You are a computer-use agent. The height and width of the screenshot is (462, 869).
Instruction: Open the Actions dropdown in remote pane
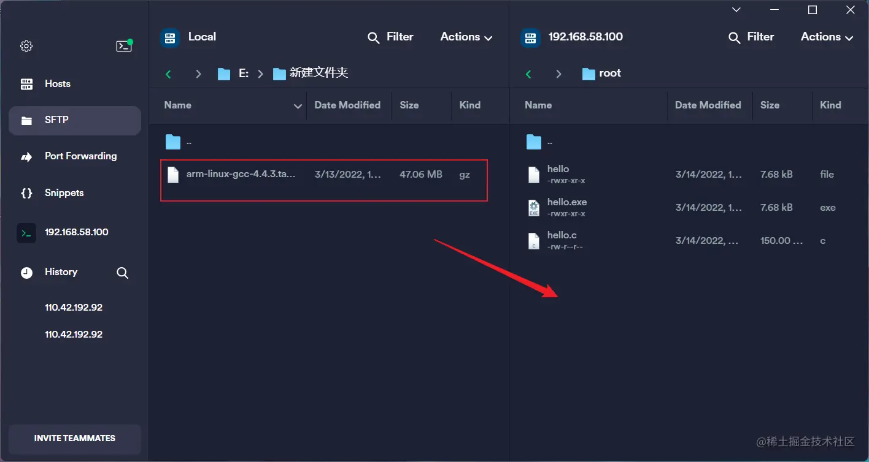[827, 37]
